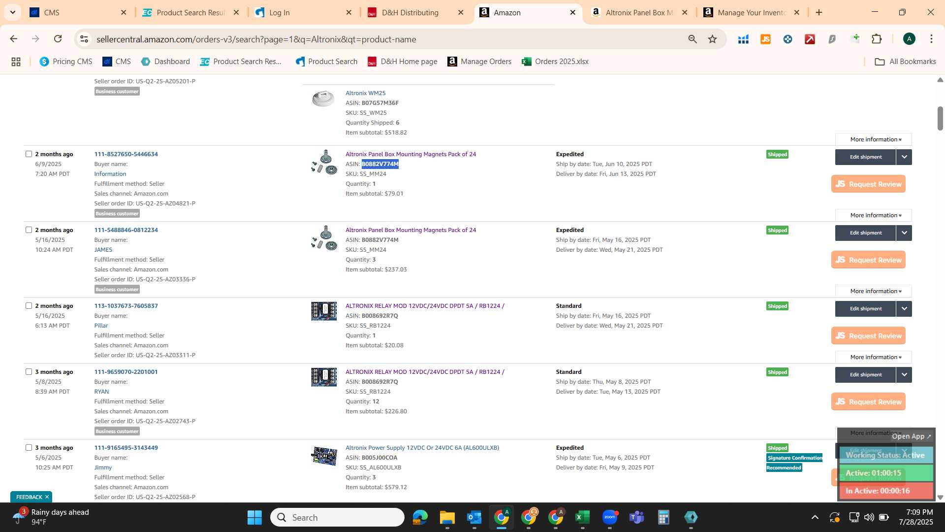Expand Edit shipment dropdown for order 111-5488846-0812234

tap(904, 233)
